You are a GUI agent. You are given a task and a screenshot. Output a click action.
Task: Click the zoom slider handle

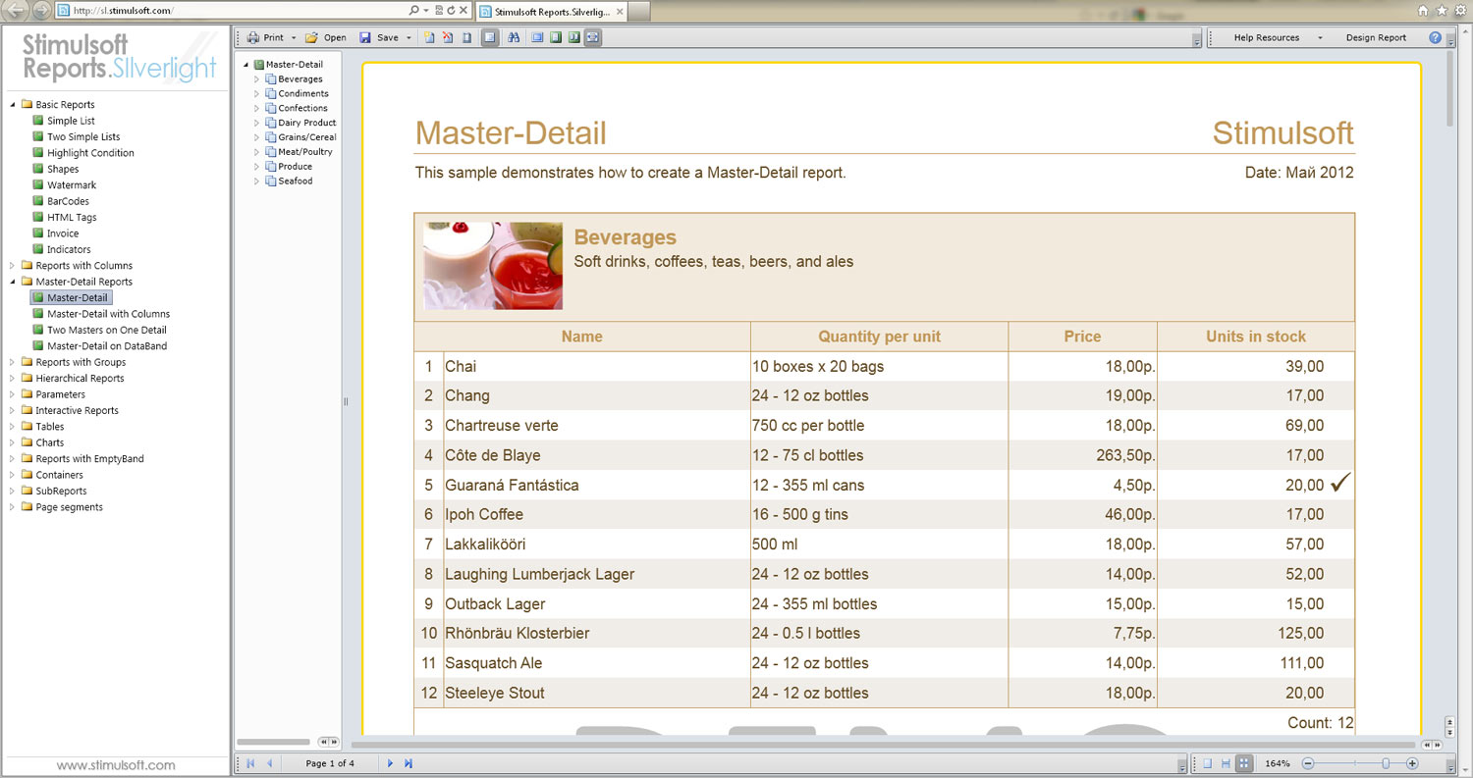(x=1386, y=763)
